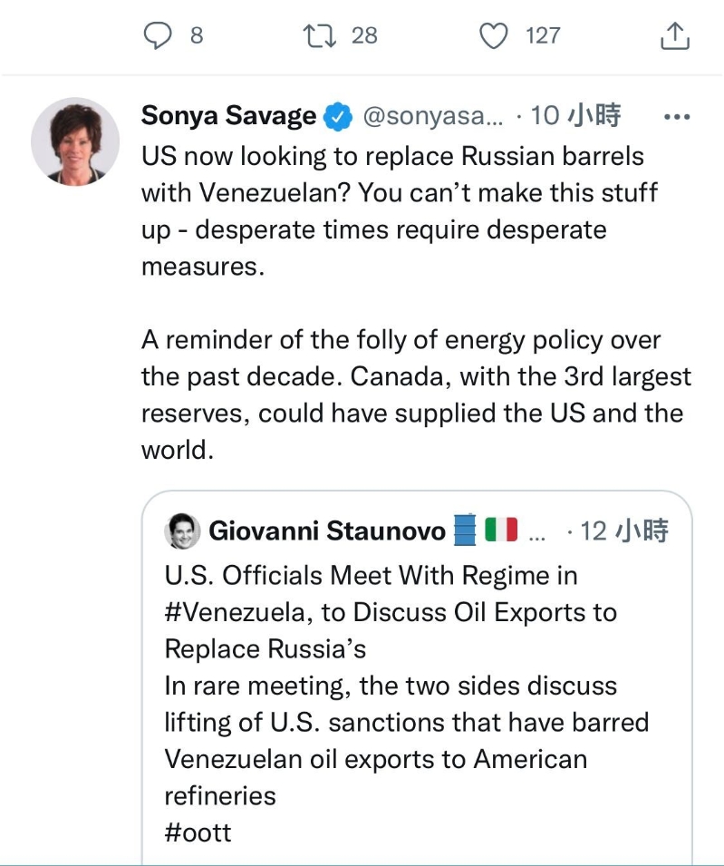
Task: Tap the Italian flag emoji
Action: [x=500, y=530]
